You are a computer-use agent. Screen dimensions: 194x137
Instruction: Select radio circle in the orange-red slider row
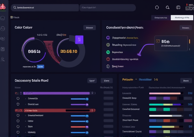click(18, 127)
